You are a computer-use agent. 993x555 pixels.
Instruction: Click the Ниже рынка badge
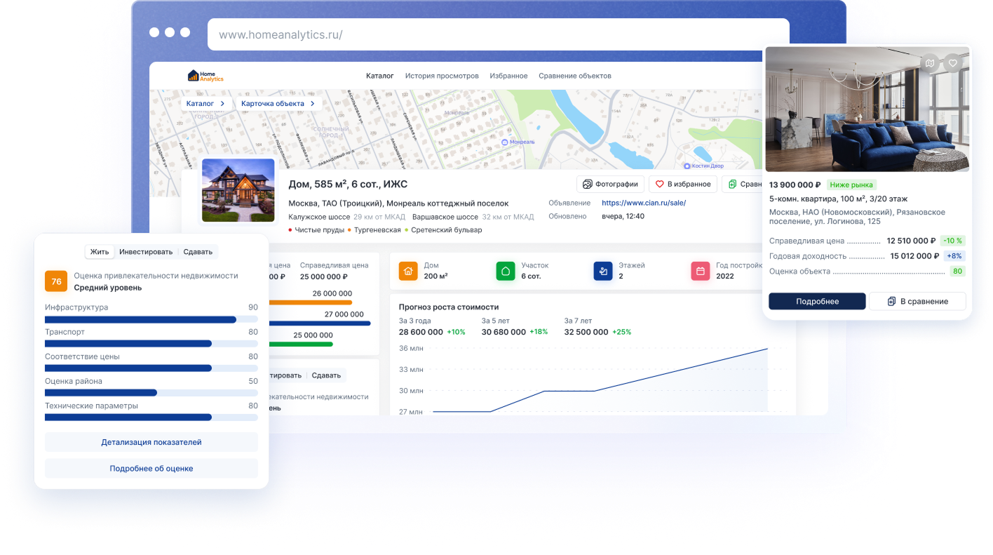851,185
